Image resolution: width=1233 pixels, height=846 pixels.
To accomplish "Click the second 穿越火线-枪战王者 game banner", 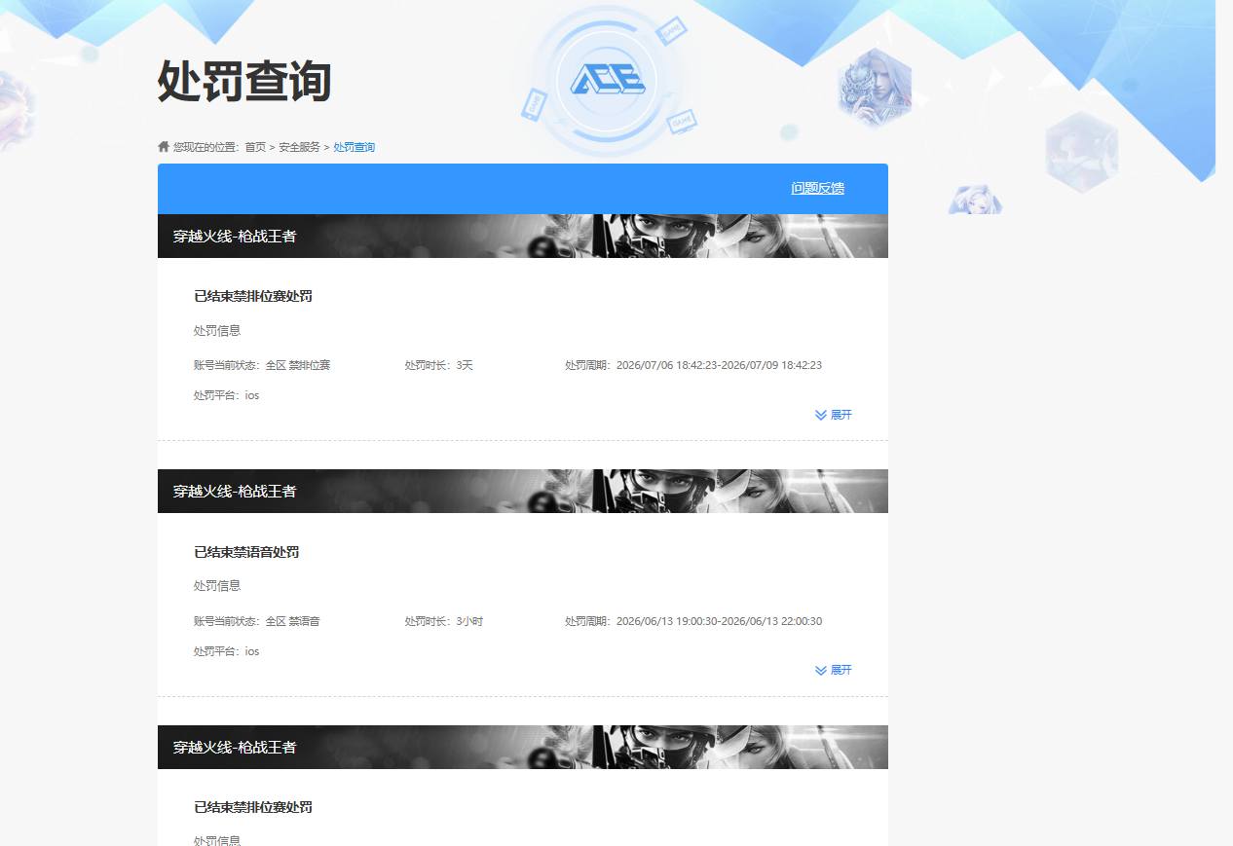I will tap(523, 491).
